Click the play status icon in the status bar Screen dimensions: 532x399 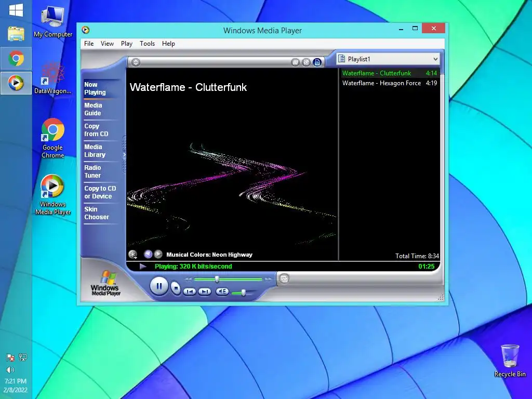pos(143,267)
